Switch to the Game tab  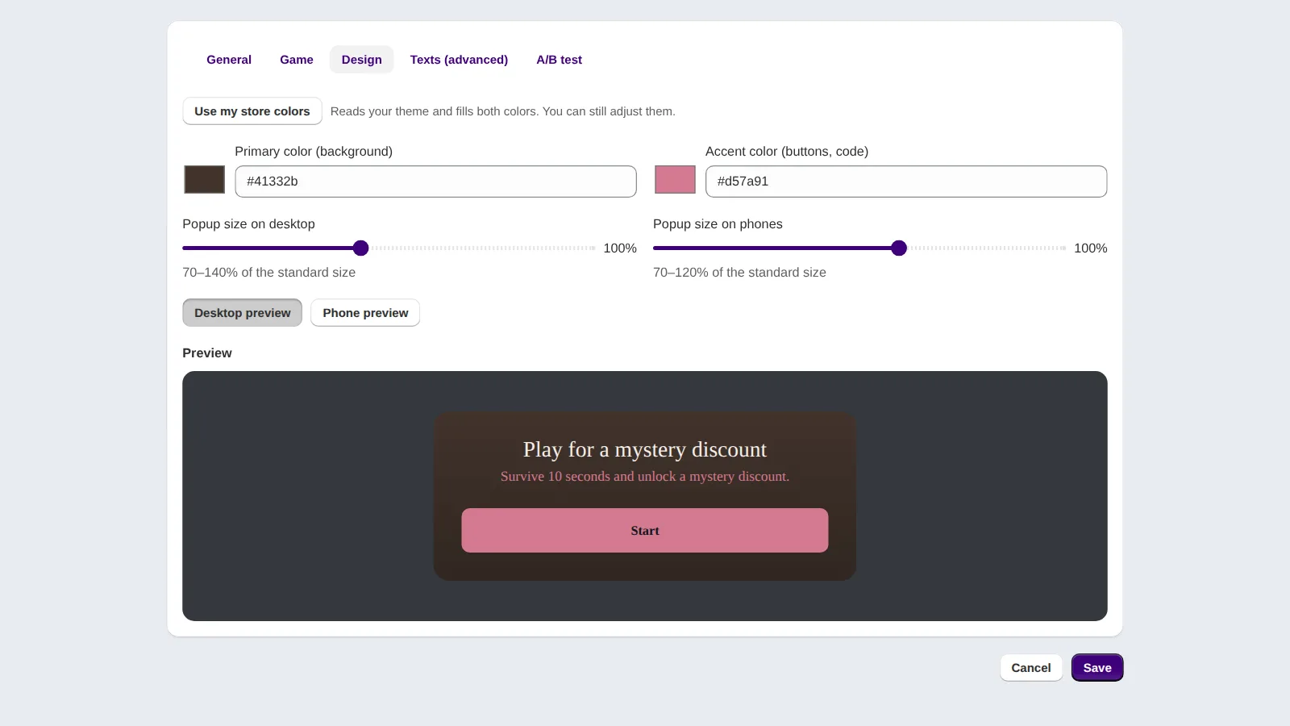click(297, 60)
